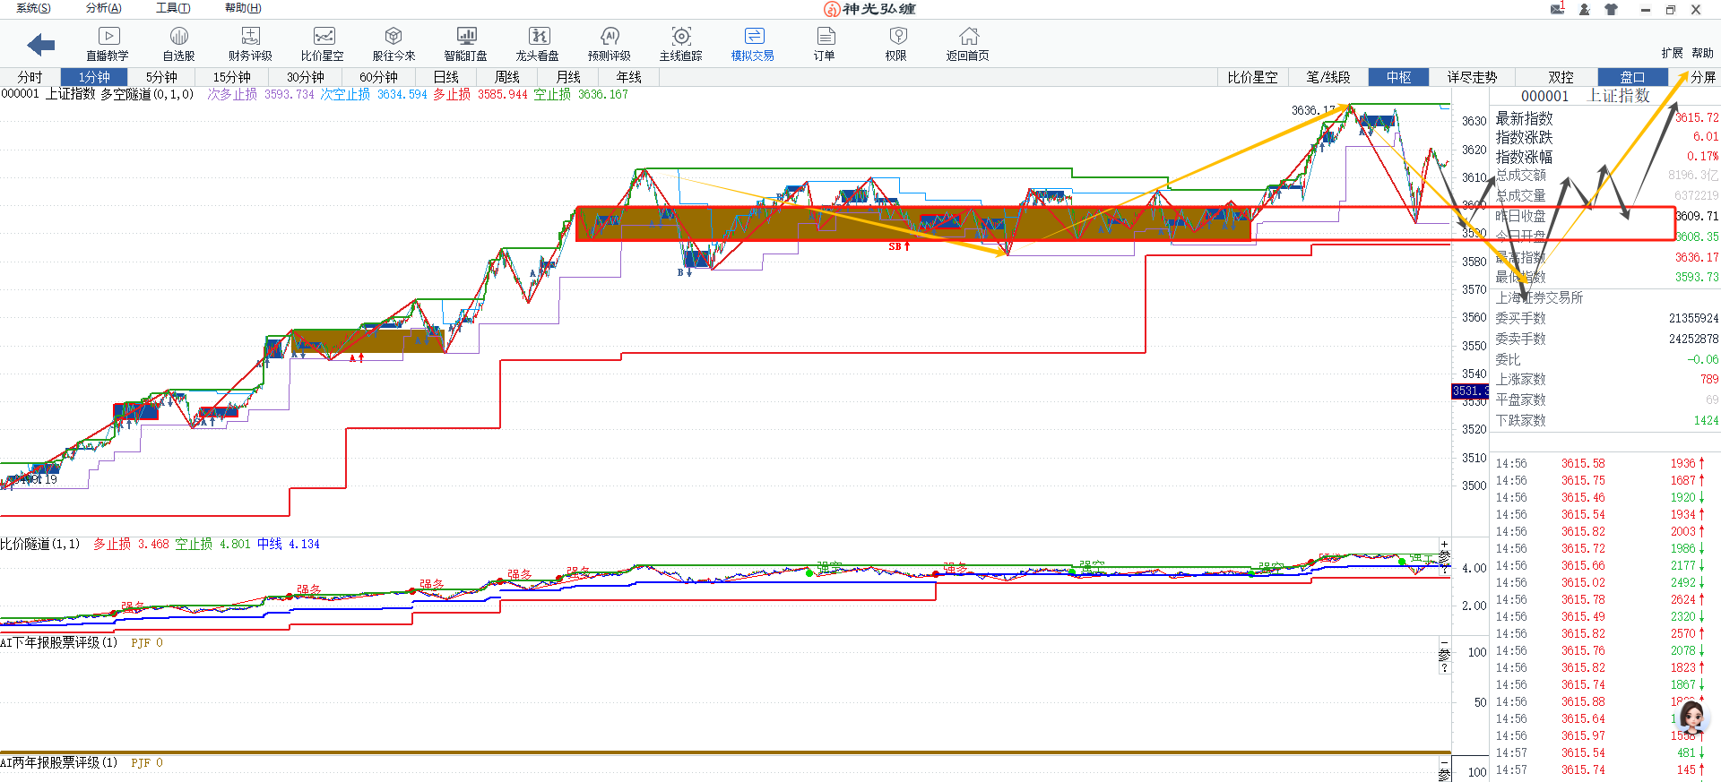
Task: Enable the 笔/线段 overlay
Action: coord(1328,77)
